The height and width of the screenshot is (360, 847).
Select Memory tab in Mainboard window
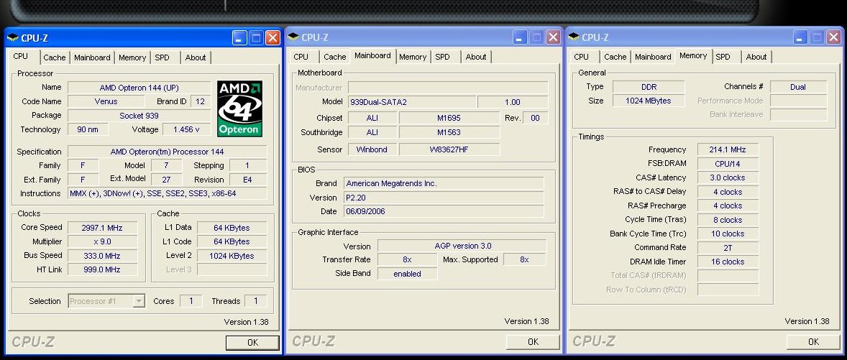pyautogui.click(x=413, y=57)
